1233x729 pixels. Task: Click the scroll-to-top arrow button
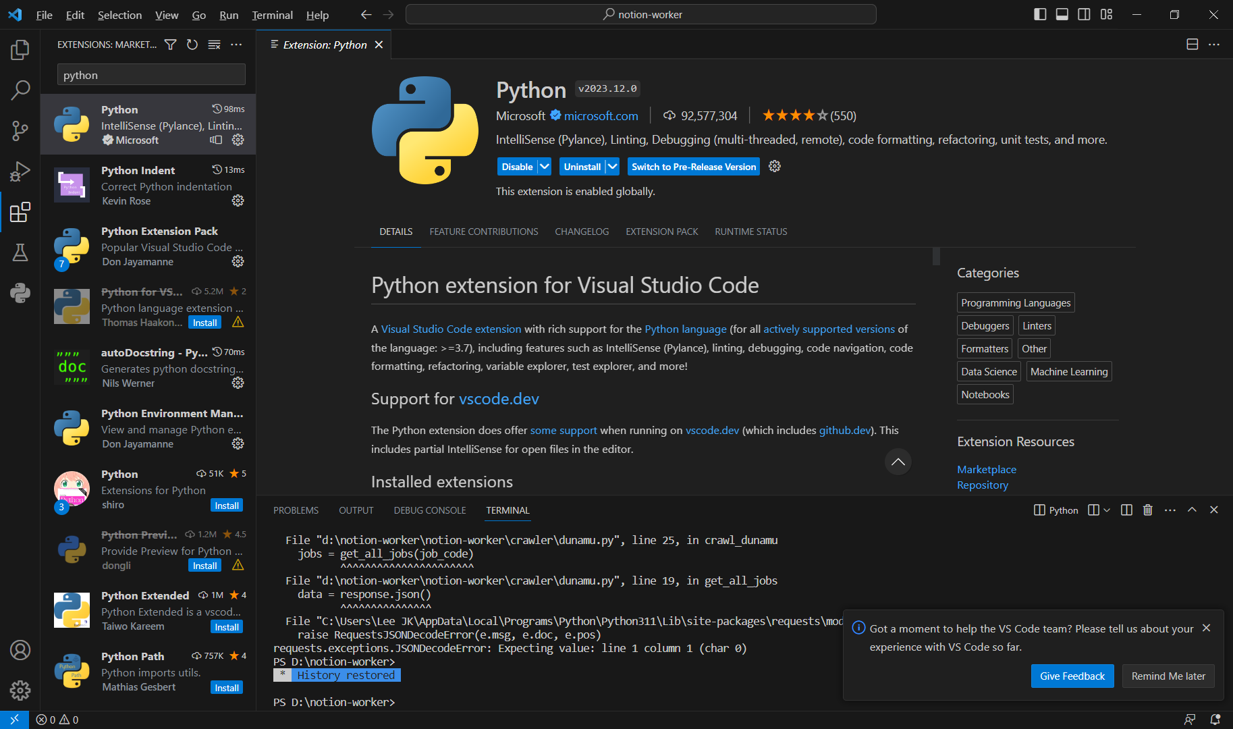[898, 462]
